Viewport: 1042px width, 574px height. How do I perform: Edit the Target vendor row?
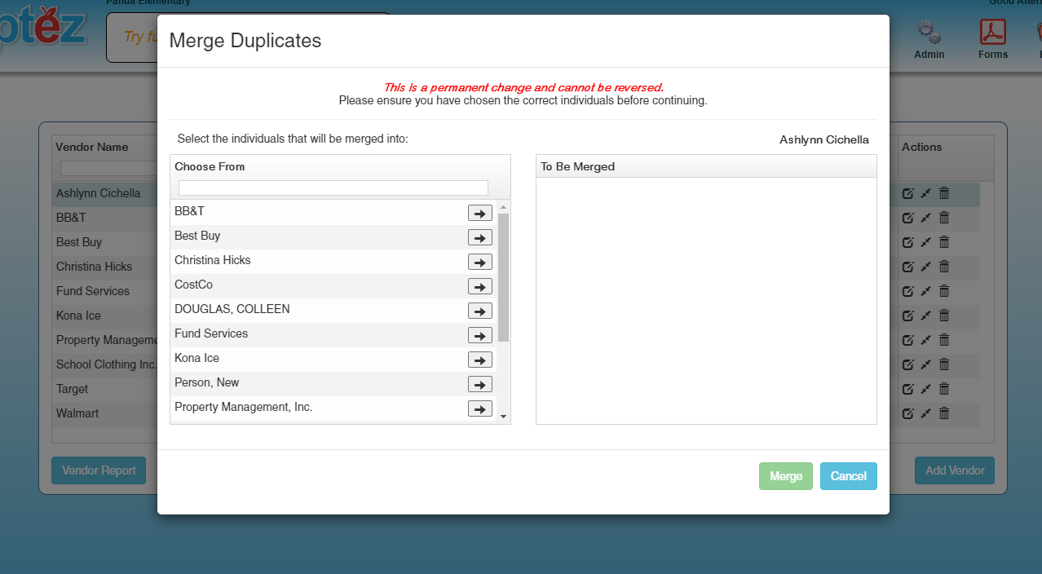coord(907,389)
